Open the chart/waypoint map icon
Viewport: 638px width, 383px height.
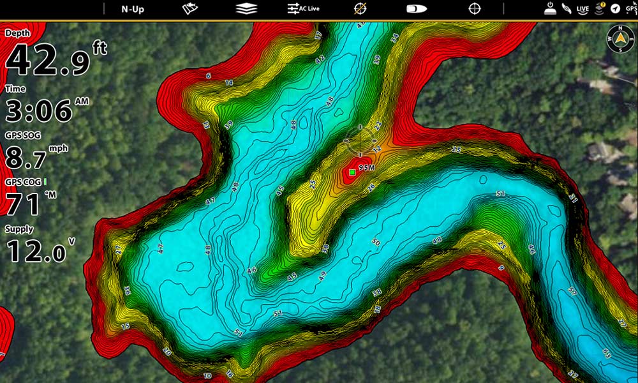(x=189, y=8)
